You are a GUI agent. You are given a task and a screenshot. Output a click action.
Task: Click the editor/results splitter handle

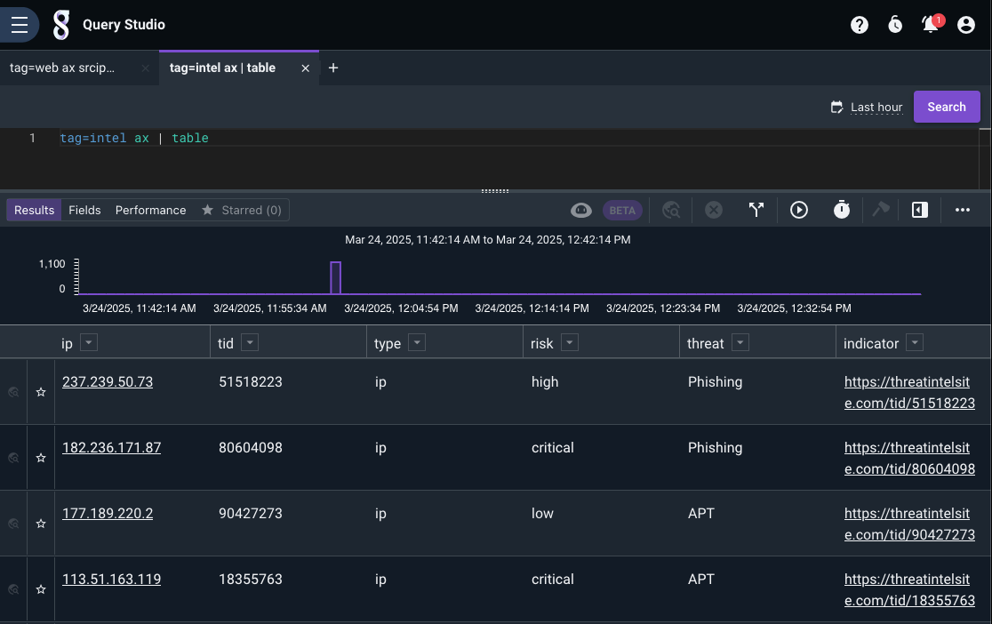(x=495, y=190)
